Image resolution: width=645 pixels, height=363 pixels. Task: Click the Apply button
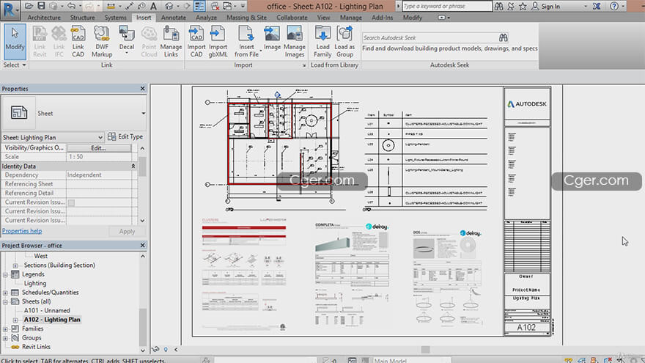click(x=127, y=231)
